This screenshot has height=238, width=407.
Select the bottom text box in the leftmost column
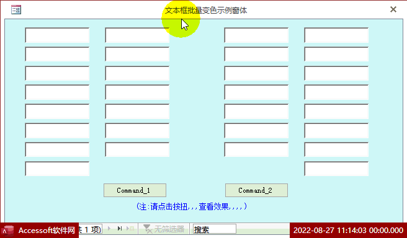(x=57, y=169)
